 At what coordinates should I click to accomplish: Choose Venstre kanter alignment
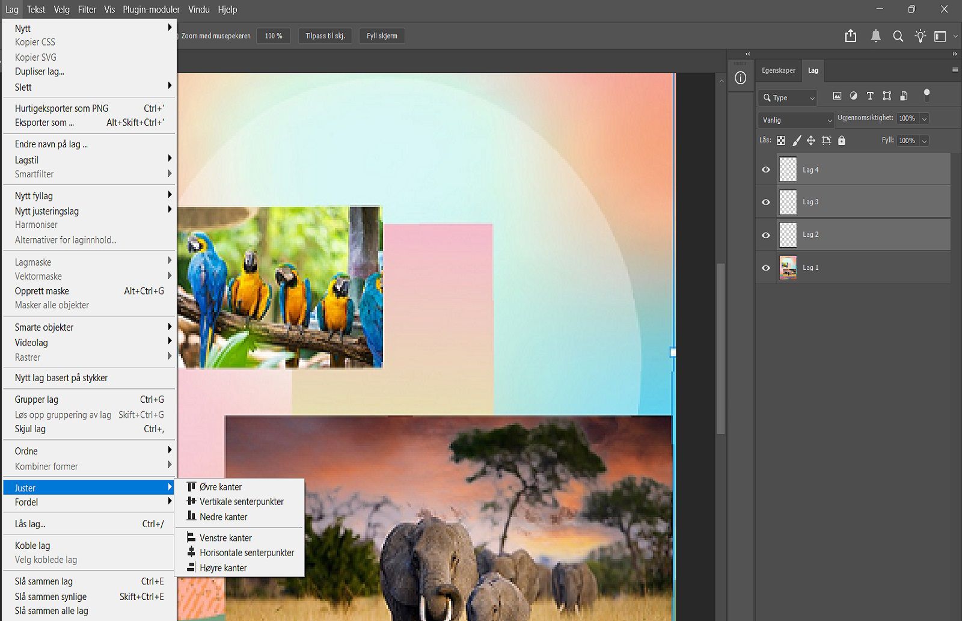[x=239, y=537]
